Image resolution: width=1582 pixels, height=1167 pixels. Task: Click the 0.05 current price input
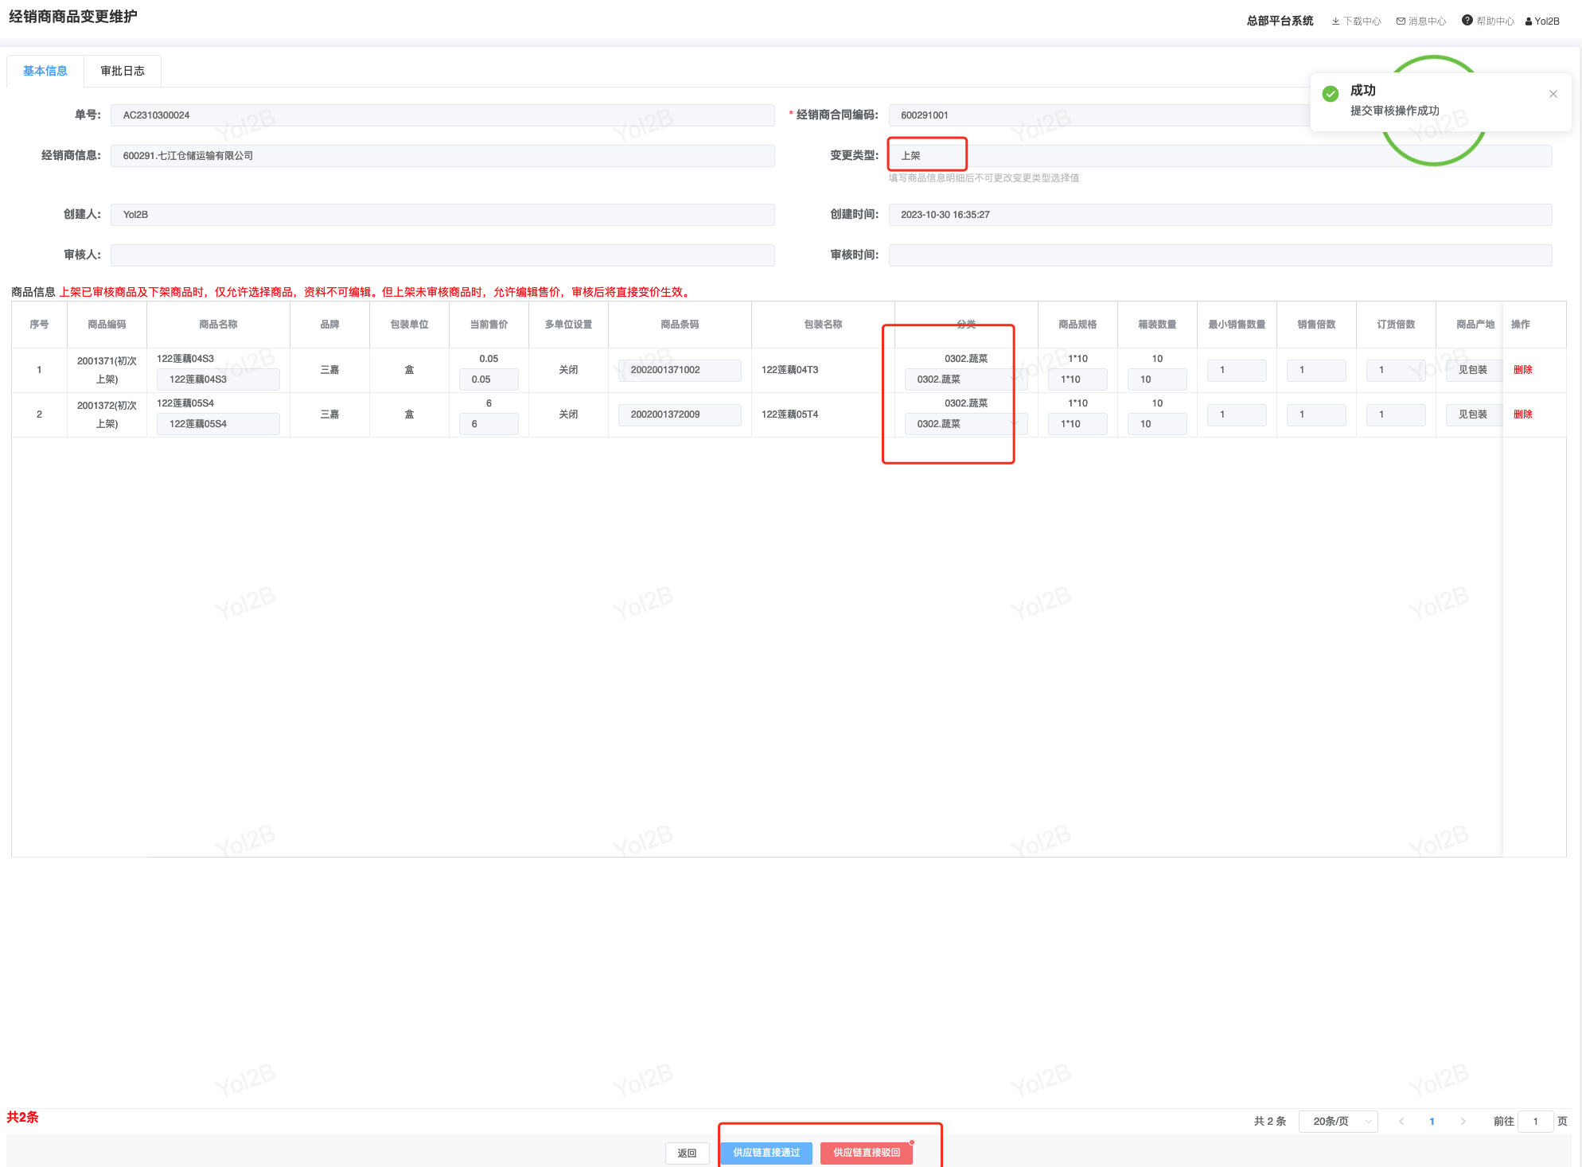[489, 379]
